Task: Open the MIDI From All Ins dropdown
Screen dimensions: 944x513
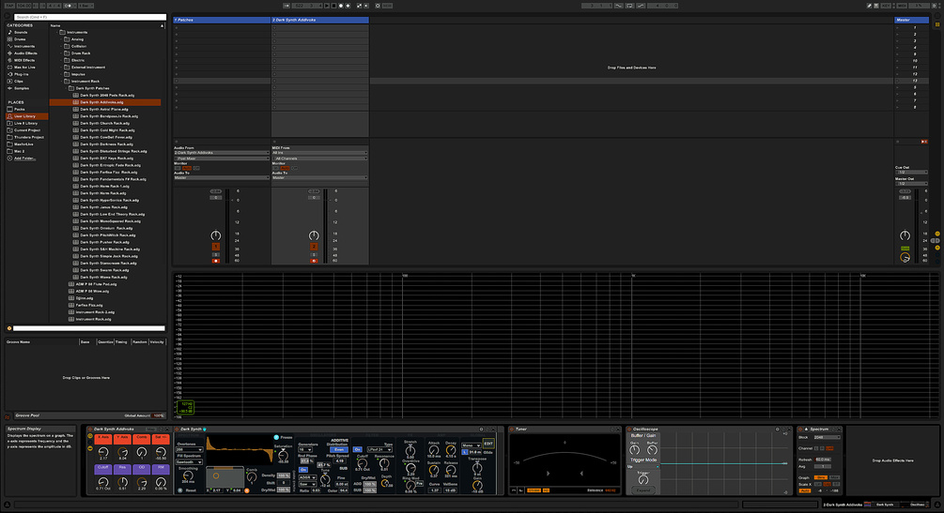Action: pos(318,152)
